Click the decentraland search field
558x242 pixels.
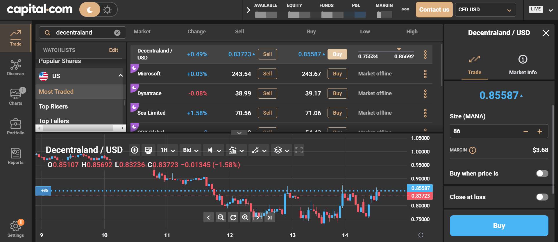(83, 32)
